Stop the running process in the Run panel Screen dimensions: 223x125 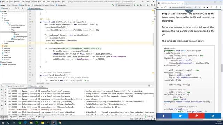[2, 92]
